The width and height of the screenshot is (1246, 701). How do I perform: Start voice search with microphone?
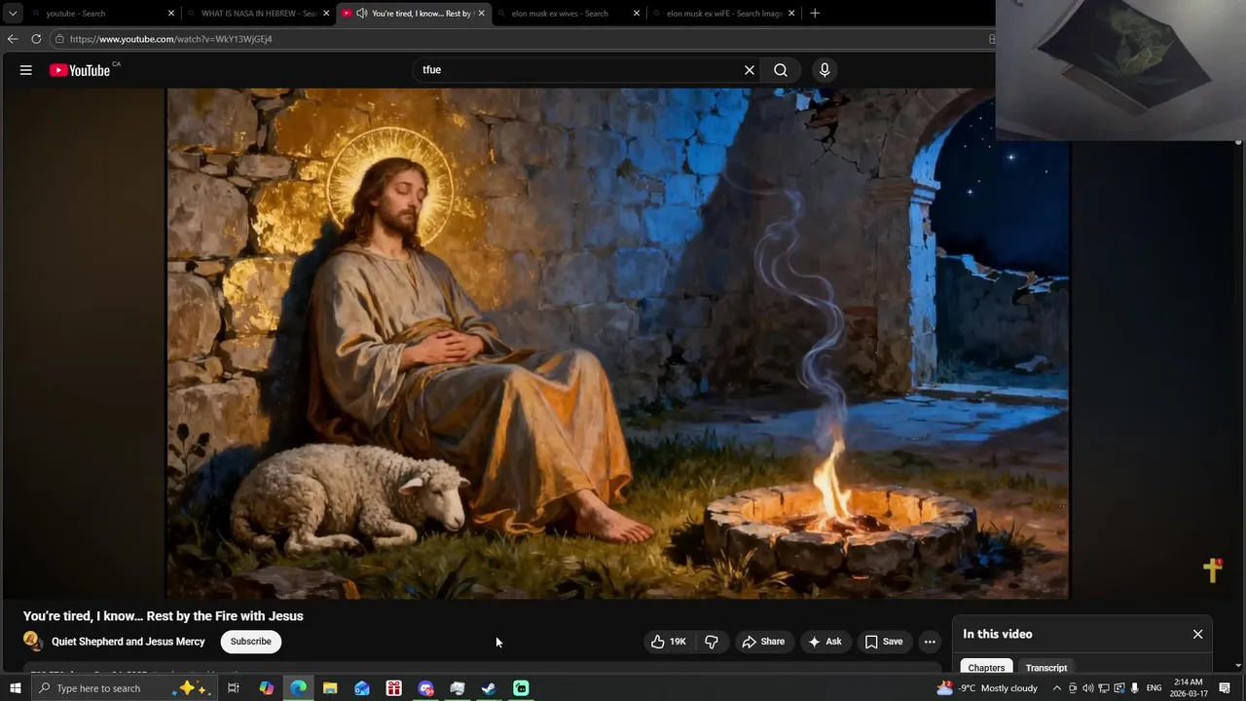pyautogui.click(x=825, y=70)
